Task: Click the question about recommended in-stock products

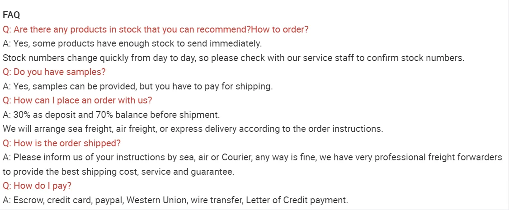Action: (x=156, y=29)
